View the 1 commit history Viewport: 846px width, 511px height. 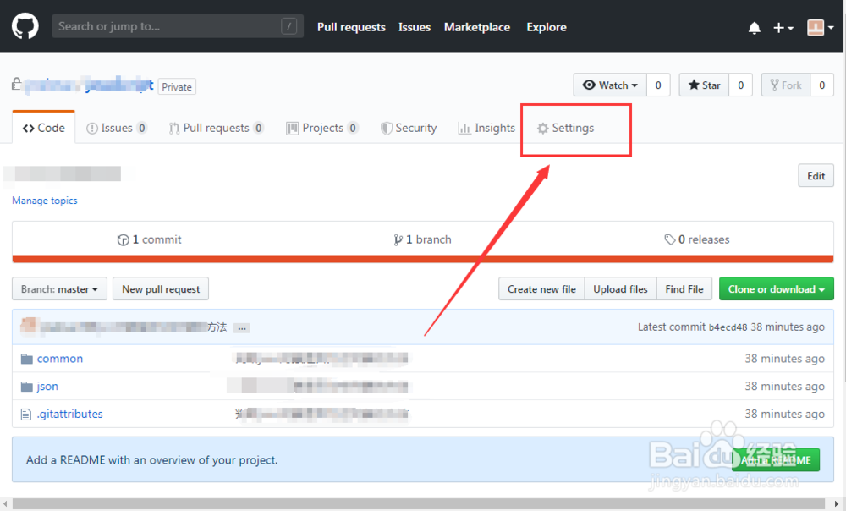tap(150, 239)
